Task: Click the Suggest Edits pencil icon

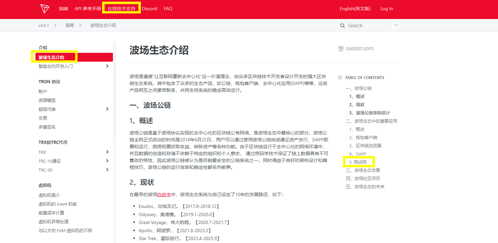Action: [x=341, y=49]
